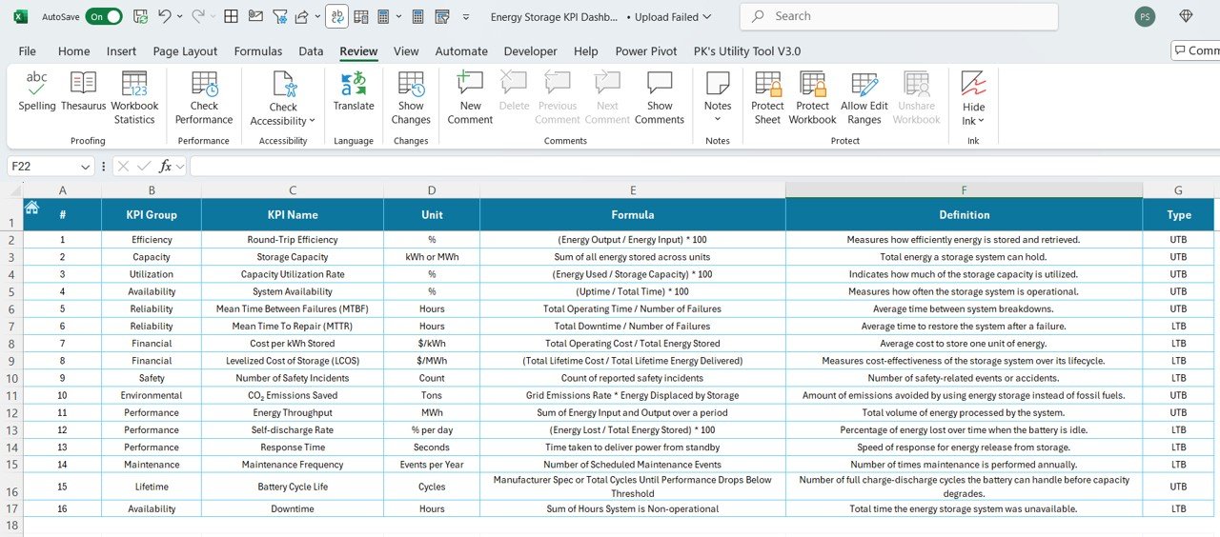
Task: Click the highlighted abc icon in quick access toolbar
Action: [336, 16]
